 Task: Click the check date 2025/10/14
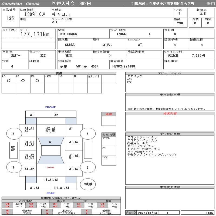(x=147, y=213)
